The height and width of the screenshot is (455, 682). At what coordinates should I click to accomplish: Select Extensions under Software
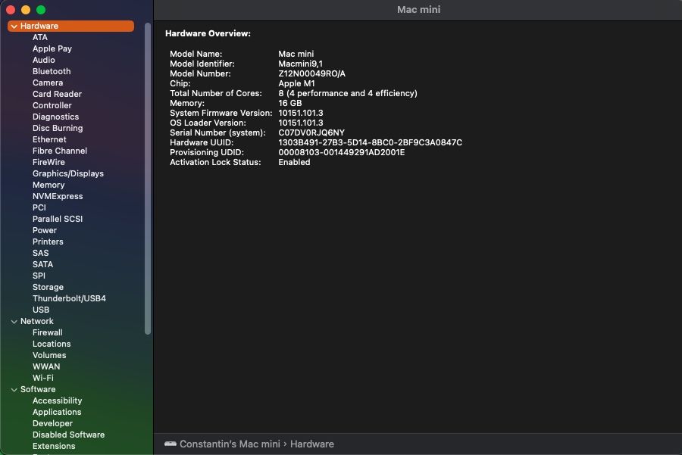coord(54,445)
